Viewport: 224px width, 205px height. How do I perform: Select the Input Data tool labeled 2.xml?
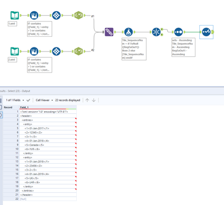click(15, 51)
